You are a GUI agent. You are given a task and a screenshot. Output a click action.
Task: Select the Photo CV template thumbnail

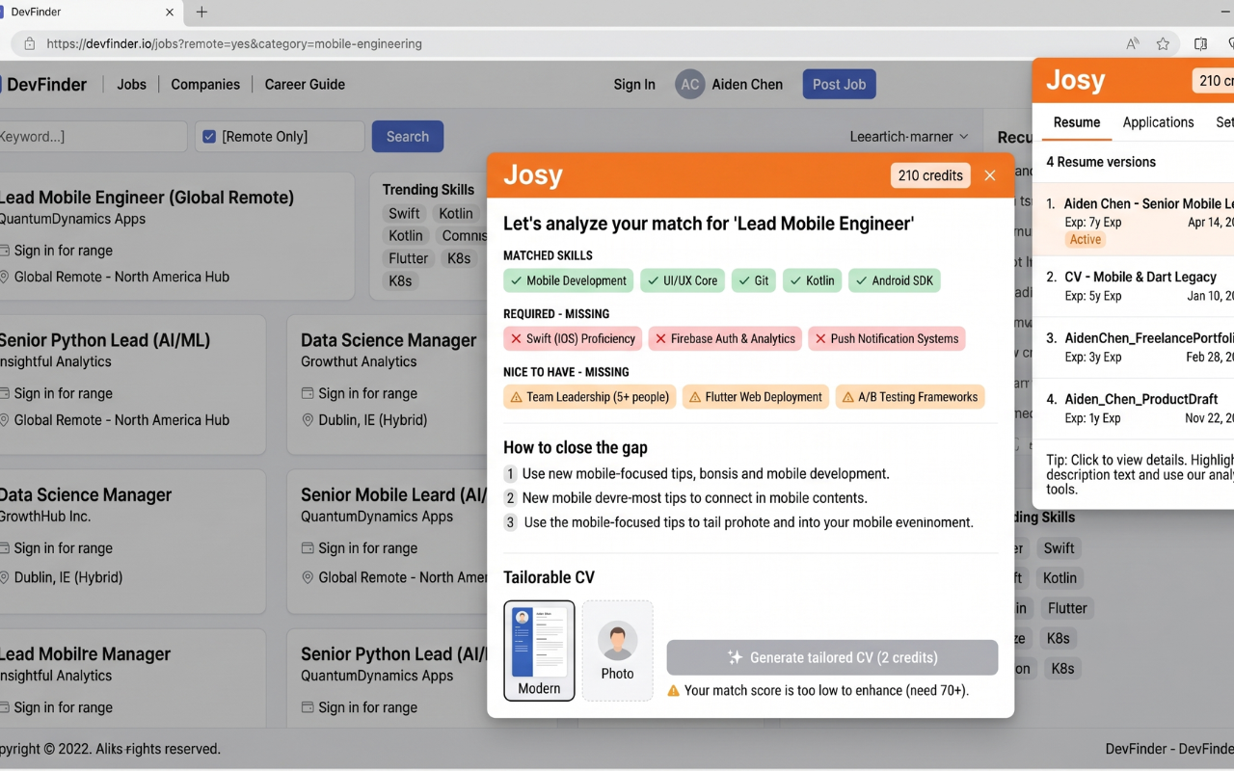tap(617, 651)
